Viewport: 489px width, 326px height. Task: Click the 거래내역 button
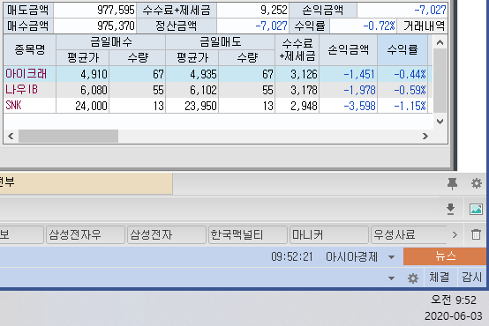[423, 26]
